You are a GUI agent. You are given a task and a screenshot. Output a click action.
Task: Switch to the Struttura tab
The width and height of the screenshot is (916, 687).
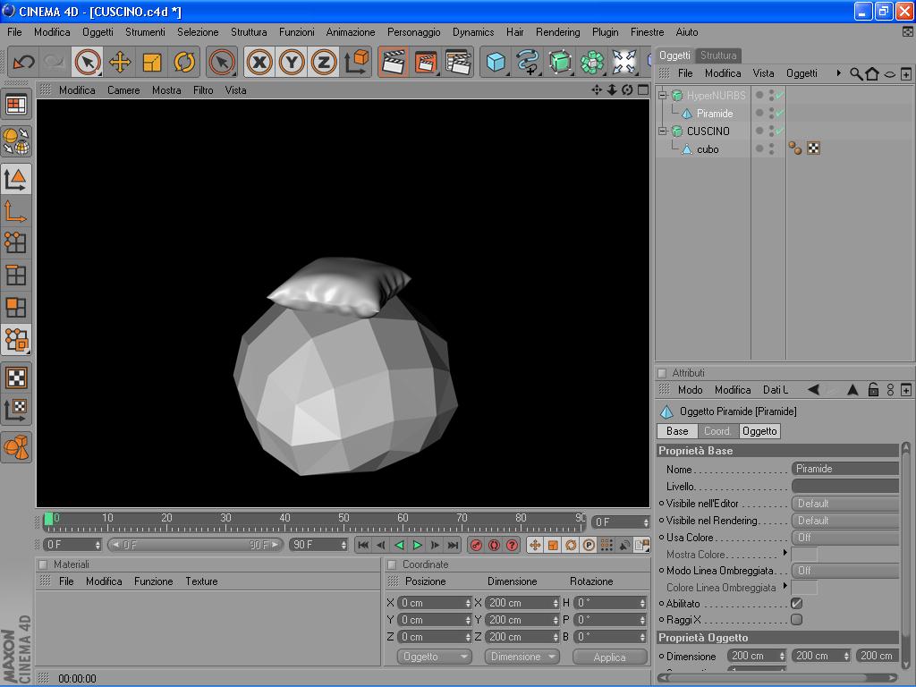(718, 55)
